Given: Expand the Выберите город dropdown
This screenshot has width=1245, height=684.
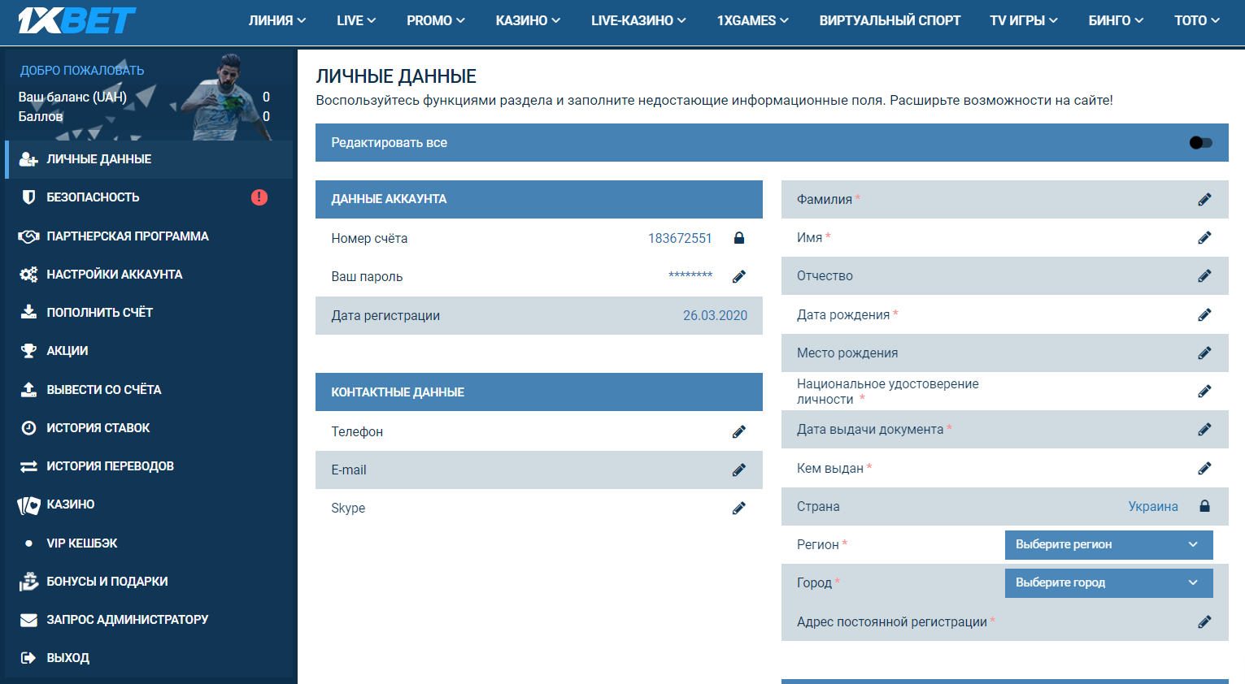Looking at the screenshot, I should [x=1108, y=582].
